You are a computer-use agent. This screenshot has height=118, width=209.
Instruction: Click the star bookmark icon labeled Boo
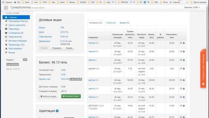[15, 2]
